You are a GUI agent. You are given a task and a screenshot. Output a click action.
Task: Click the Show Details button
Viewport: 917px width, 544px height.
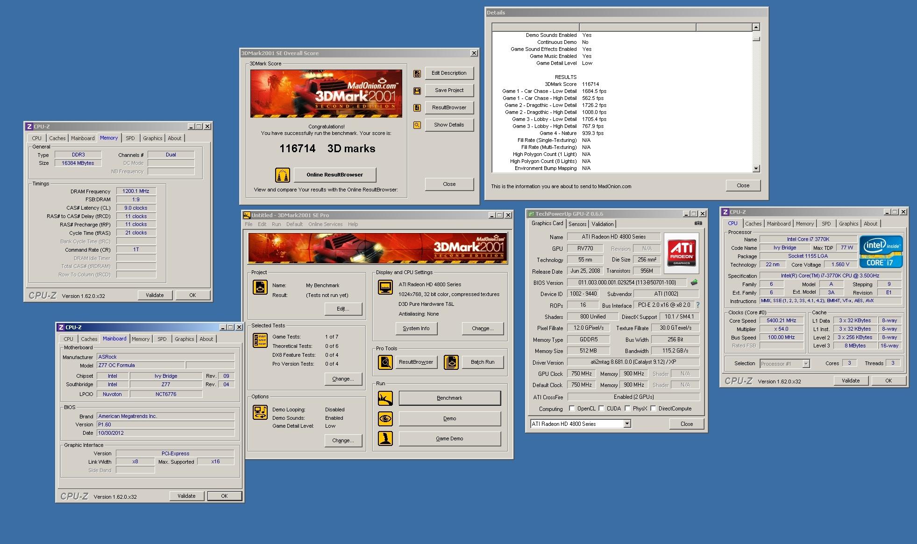(449, 125)
